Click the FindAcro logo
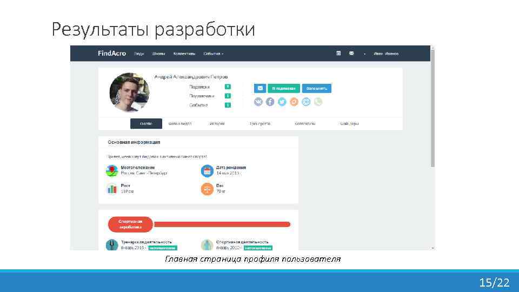This screenshot has height=292, width=519. pyautogui.click(x=112, y=54)
